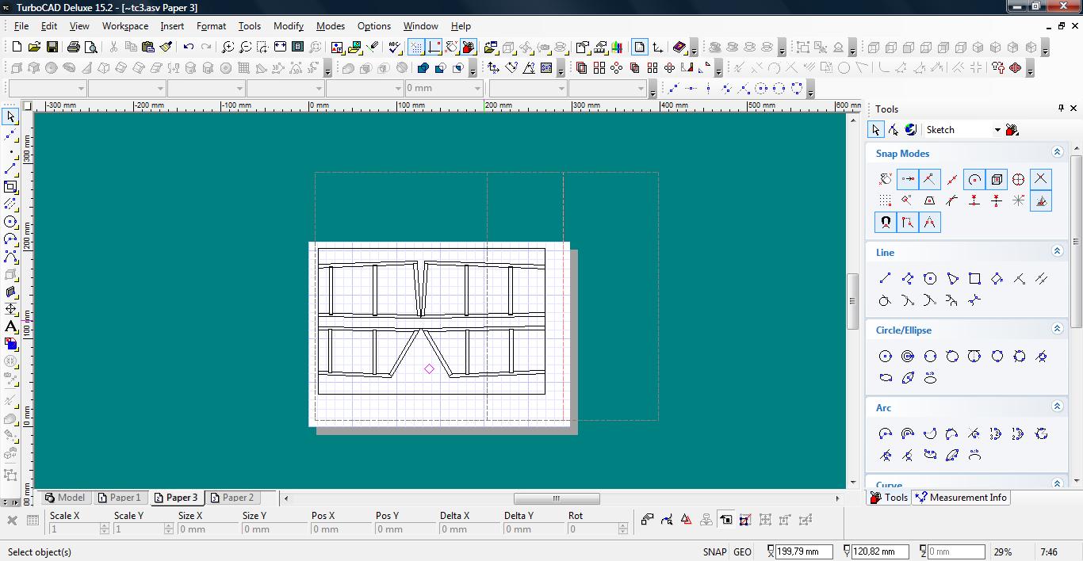Image resolution: width=1083 pixels, height=561 pixels.
Task: Collapse the Snap Modes section
Action: (x=1056, y=152)
